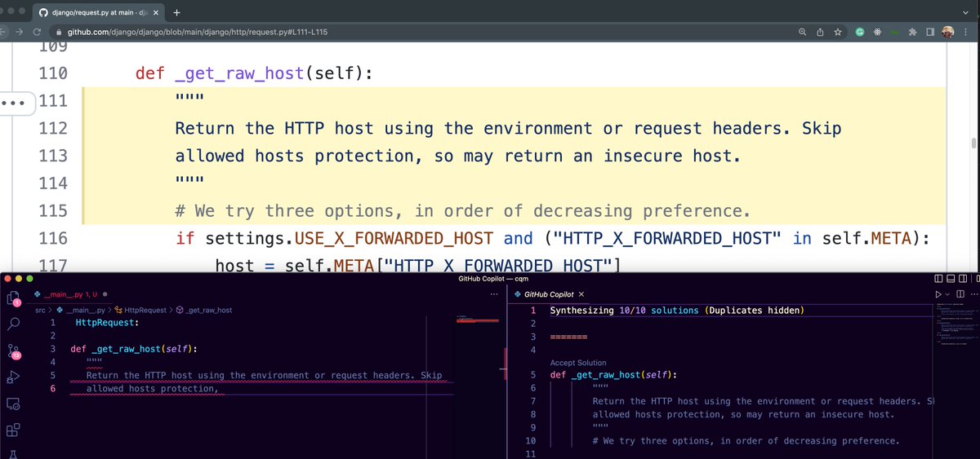Click the browser Reload button
Image resolution: width=980 pixels, height=459 pixels.
38,32
